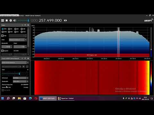Image resolution: width=154 pixels, height=115 pixels.
Task: Stop the radio with the square stop button
Action: (7, 20)
